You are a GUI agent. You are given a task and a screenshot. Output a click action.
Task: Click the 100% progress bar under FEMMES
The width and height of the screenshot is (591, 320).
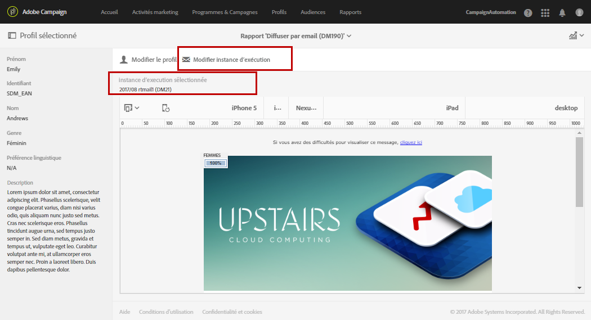coord(216,163)
